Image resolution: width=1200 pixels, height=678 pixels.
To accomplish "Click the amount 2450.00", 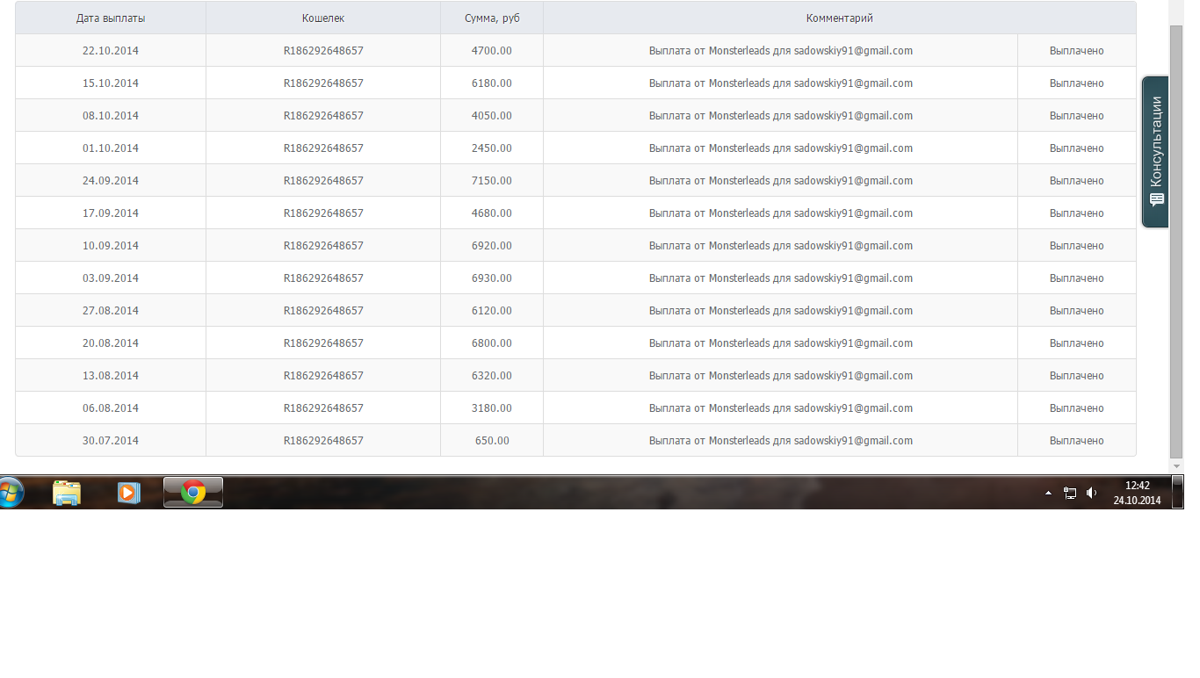I will pos(492,148).
